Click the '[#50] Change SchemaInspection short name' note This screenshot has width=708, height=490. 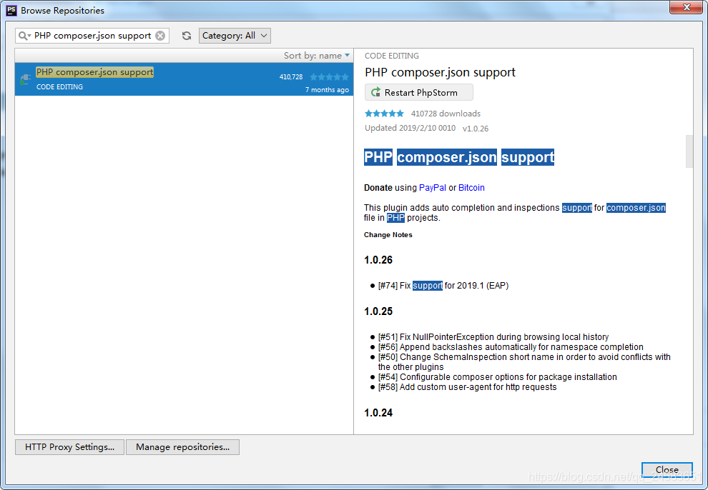click(x=524, y=362)
